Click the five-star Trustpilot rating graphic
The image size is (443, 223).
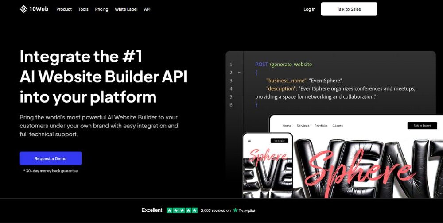[x=182, y=211]
